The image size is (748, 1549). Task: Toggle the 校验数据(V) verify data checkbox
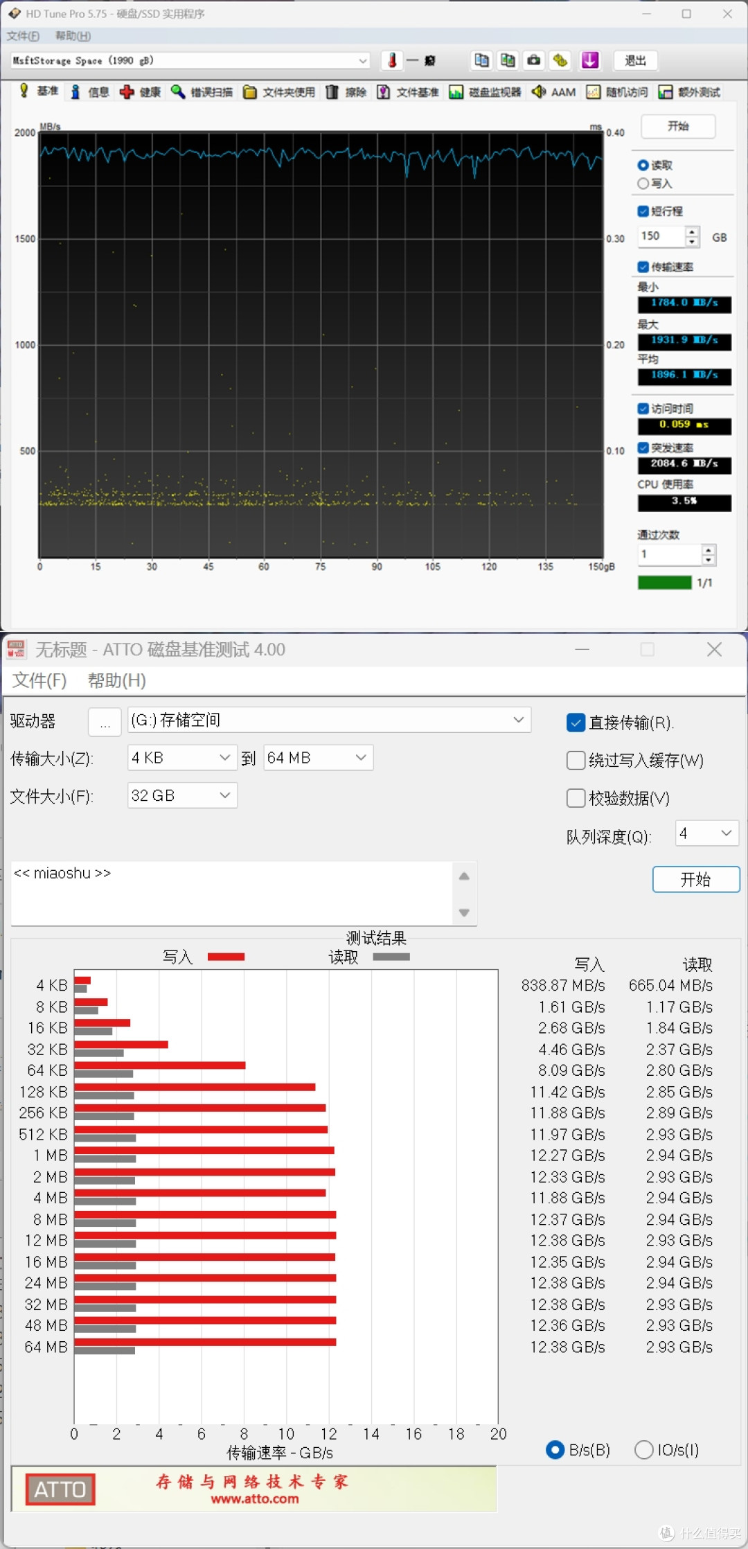click(576, 798)
